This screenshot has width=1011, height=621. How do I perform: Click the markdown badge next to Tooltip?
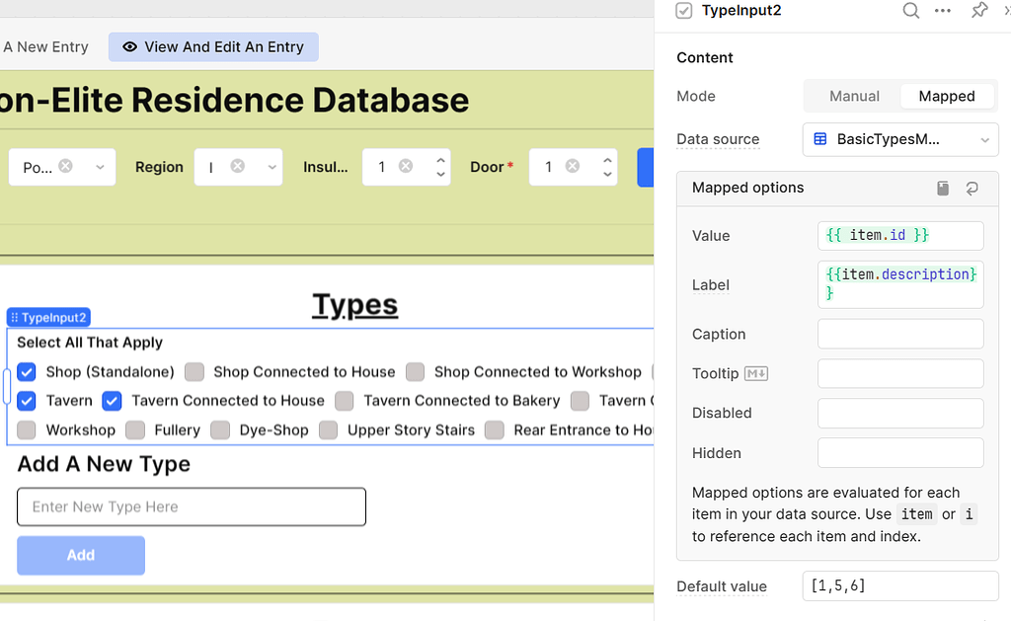point(755,374)
